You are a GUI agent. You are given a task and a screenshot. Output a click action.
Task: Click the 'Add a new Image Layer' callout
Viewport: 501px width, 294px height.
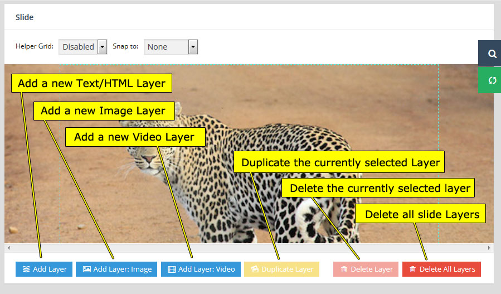103,111
